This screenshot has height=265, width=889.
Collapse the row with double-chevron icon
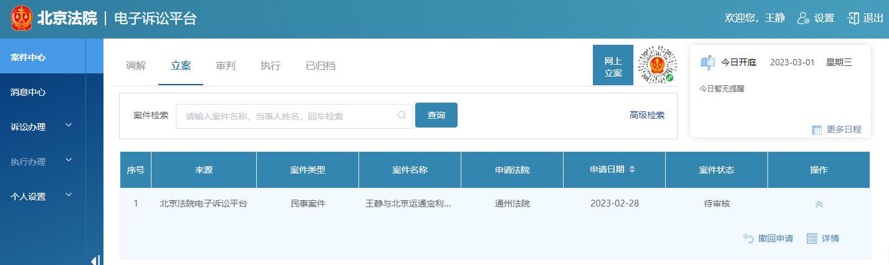819,204
